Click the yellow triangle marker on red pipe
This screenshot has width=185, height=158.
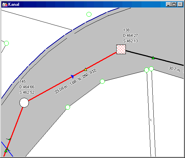pos(85,69)
